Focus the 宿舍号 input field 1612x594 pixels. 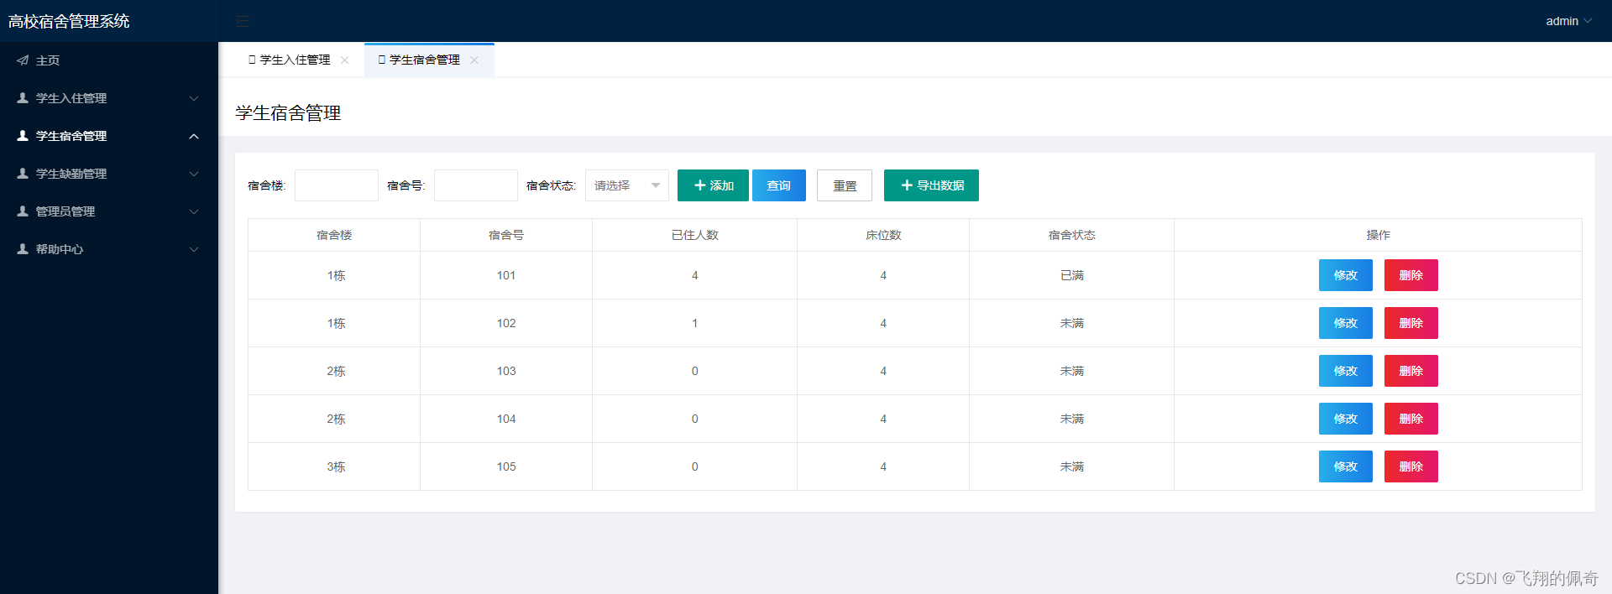point(476,185)
